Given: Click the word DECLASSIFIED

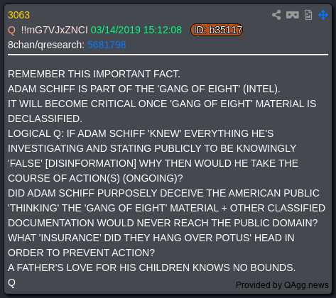Looking at the screenshot, I should pos(45,118).
